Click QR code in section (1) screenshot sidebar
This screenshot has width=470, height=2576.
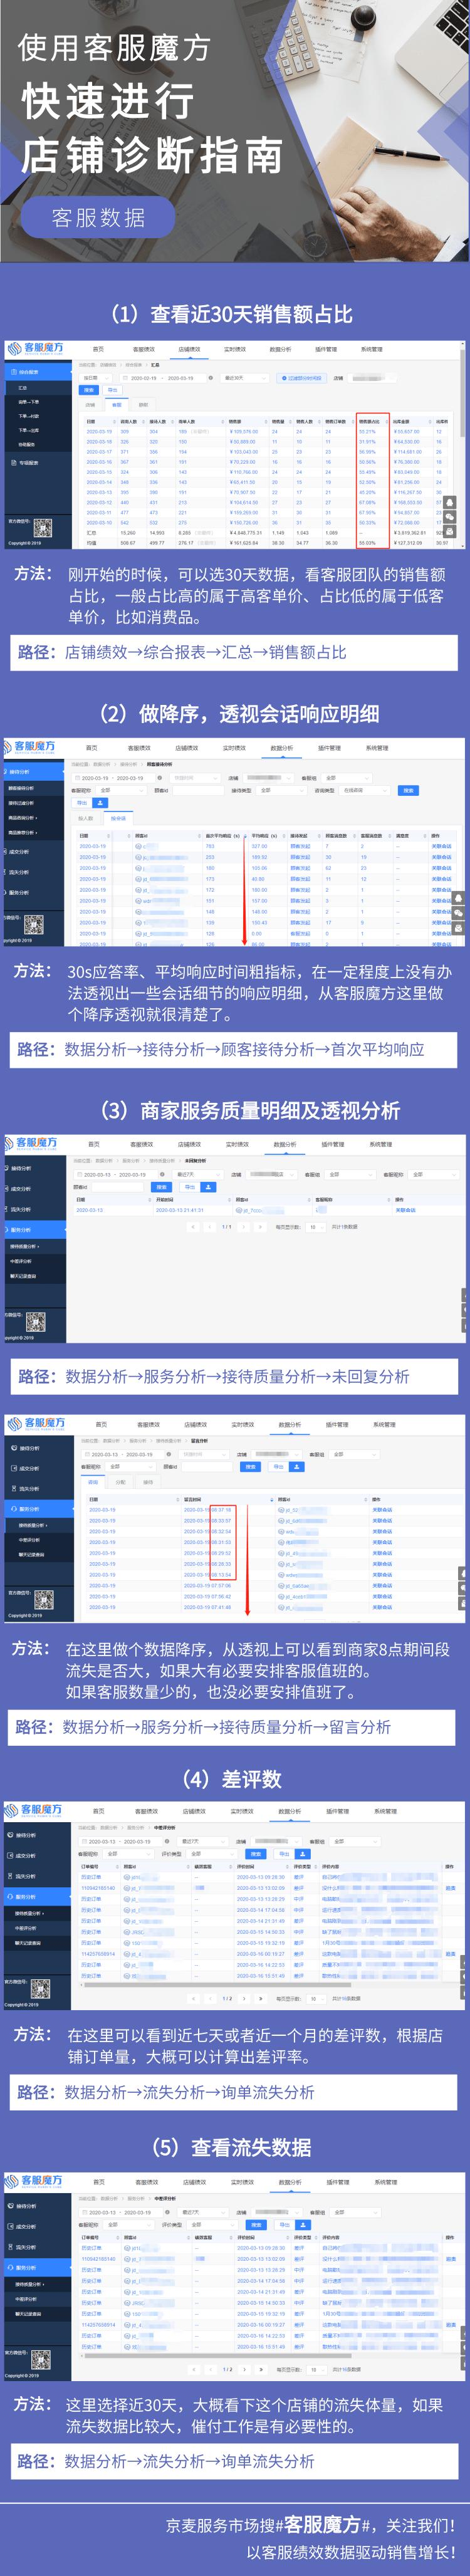[43, 527]
